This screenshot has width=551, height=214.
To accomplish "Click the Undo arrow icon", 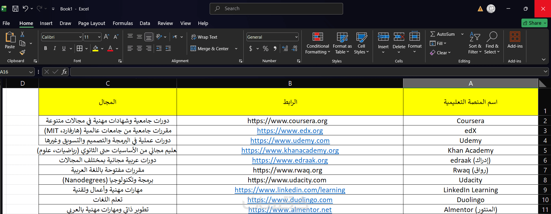I will pos(26,9).
